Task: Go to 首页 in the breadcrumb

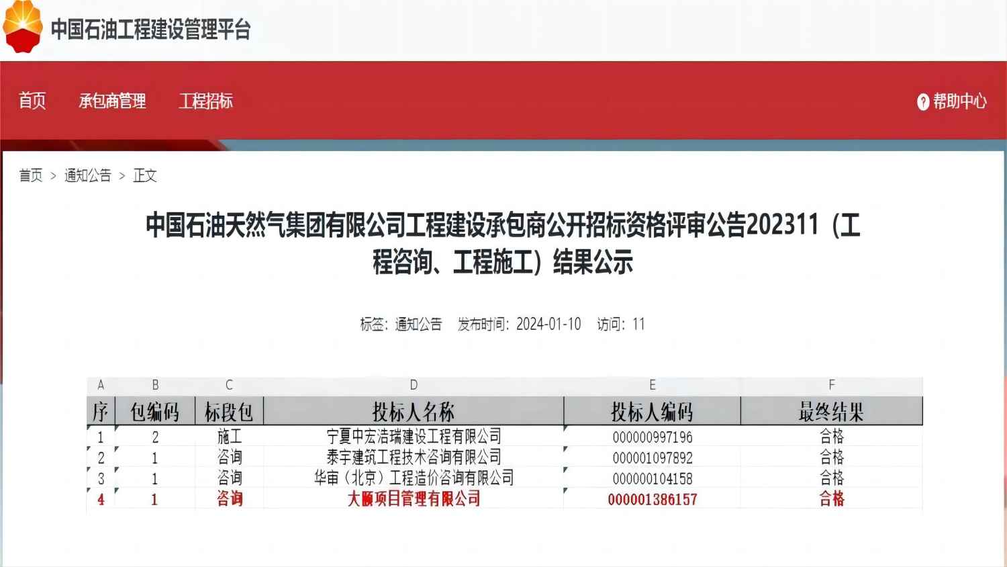Action: click(31, 175)
